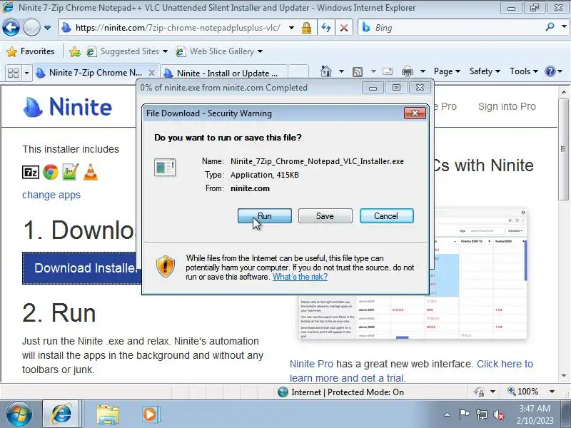Click the status bar privacy icon

point(479,392)
